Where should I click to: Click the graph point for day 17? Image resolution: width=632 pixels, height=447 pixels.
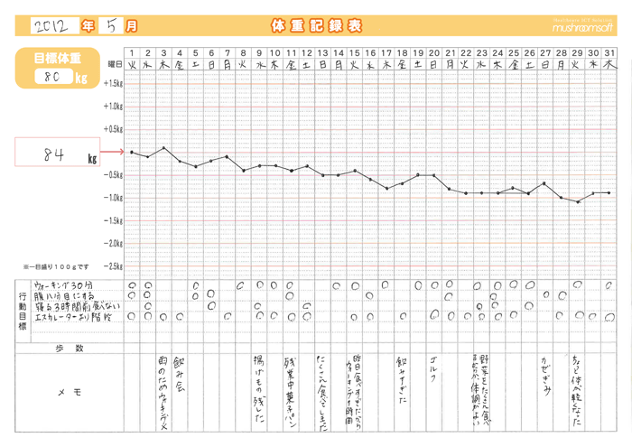[387, 188]
